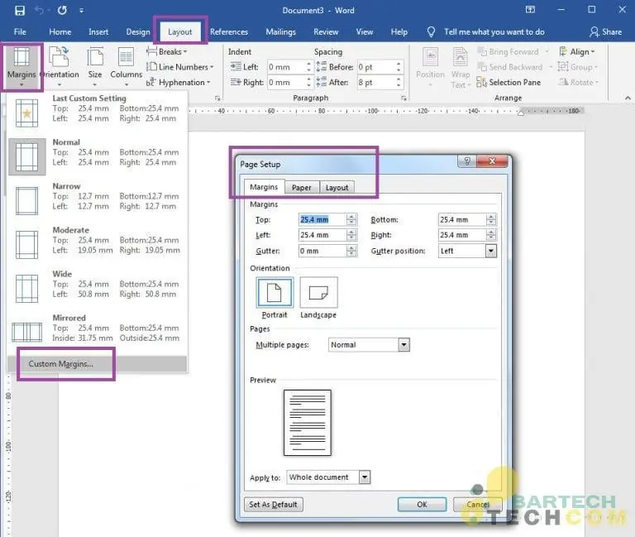
Task: Switch to the Mailings tab
Action: click(280, 31)
